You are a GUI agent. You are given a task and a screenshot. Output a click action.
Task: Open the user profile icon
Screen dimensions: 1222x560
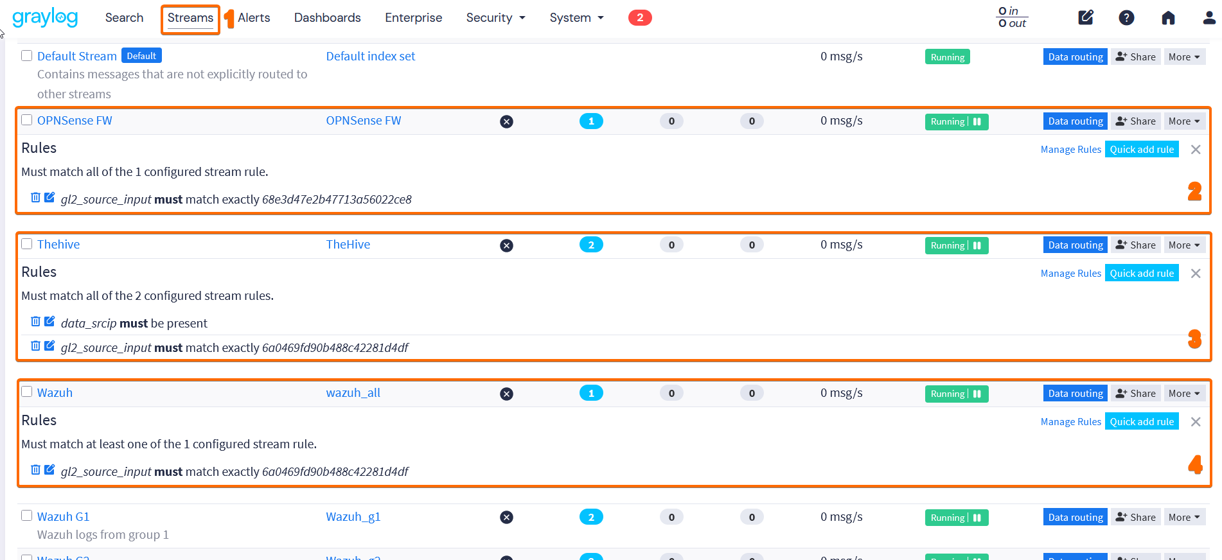1209,17
